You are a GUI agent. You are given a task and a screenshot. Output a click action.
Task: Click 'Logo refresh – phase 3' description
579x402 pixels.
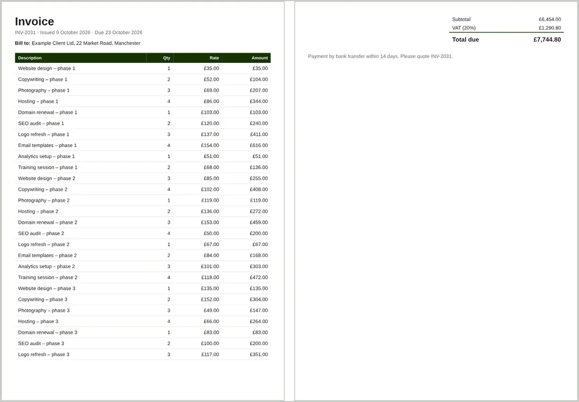(x=44, y=355)
